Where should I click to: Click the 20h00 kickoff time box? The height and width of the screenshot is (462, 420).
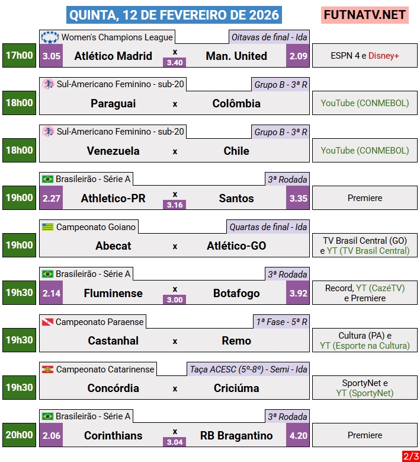point(20,435)
